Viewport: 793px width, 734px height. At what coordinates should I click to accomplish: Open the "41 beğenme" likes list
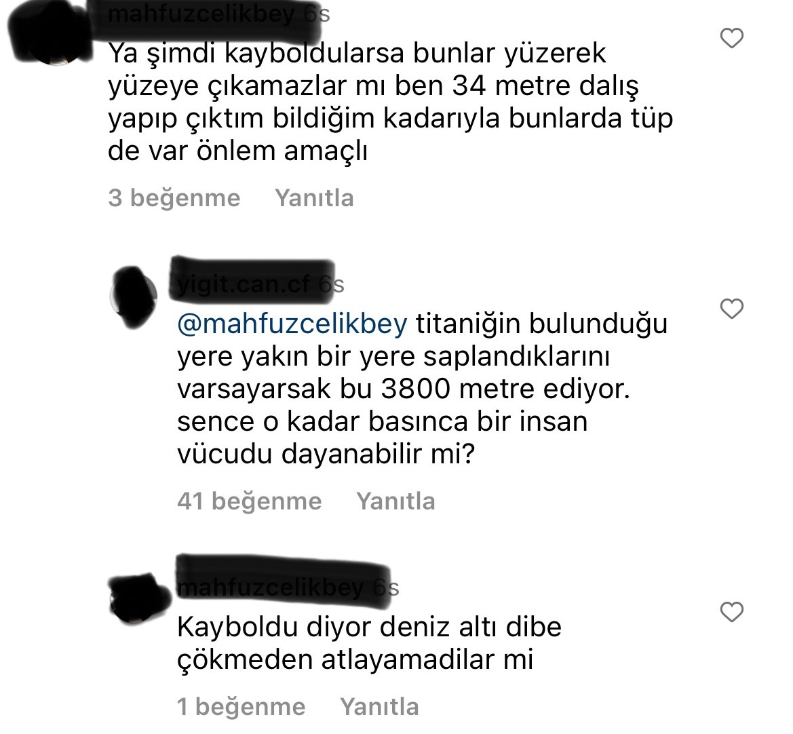point(250,501)
